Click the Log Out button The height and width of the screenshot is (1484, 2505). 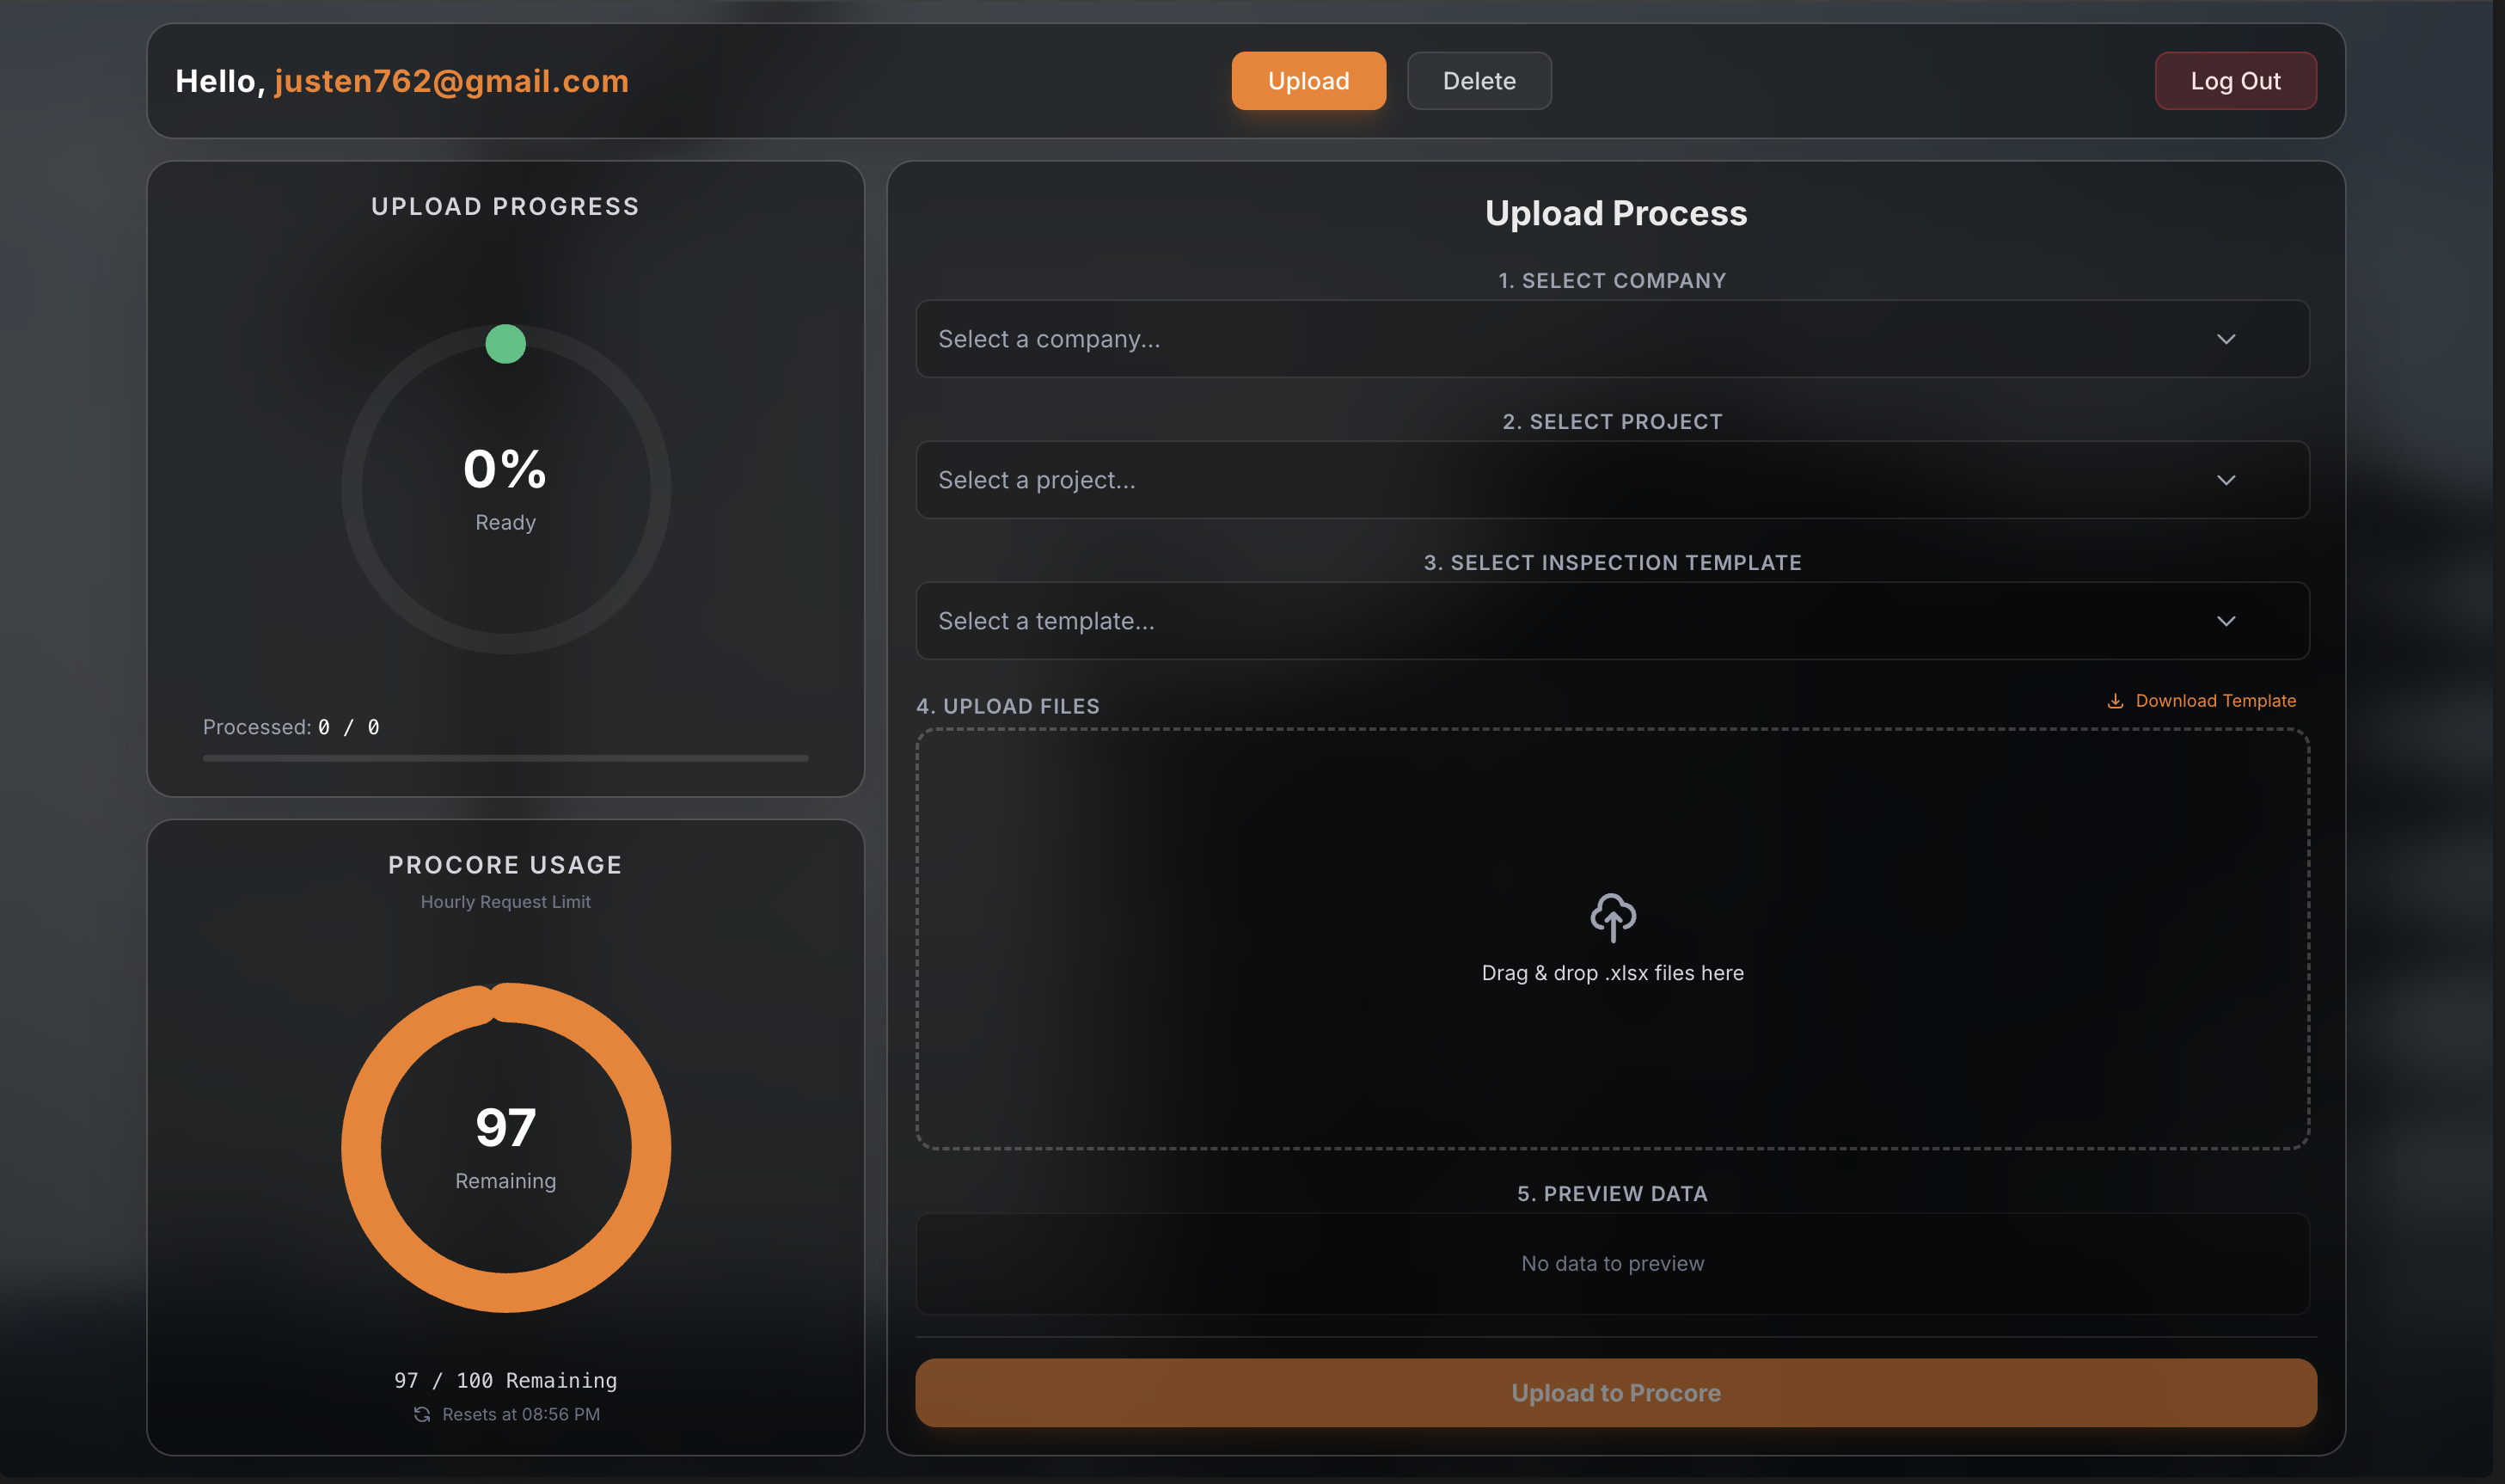point(2235,81)
